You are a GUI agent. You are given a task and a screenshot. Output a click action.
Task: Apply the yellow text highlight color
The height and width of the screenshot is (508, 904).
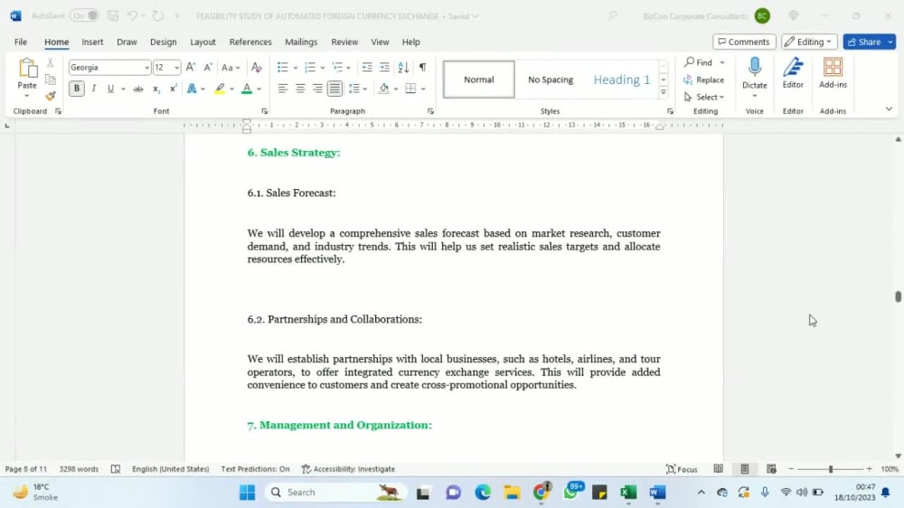[220, 89]
